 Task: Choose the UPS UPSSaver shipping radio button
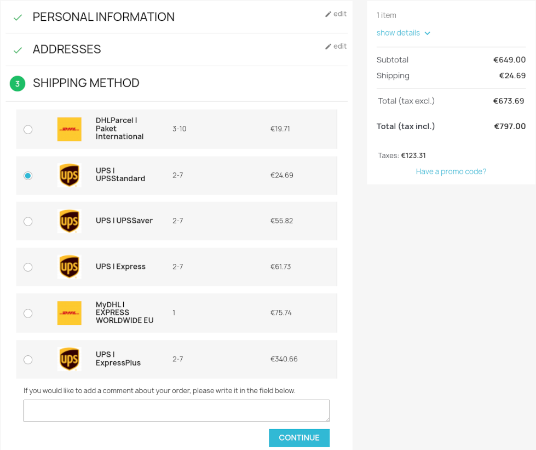pos(28,221)
